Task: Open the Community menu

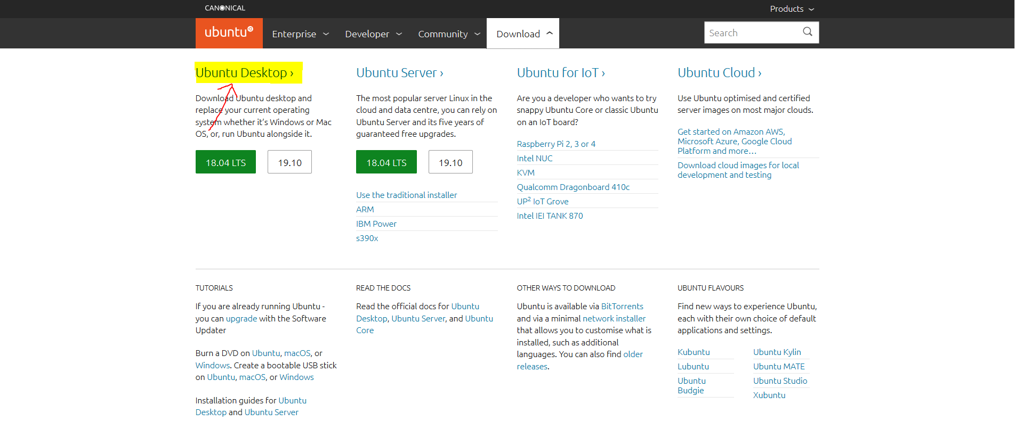Action: [x=449, y=34]
